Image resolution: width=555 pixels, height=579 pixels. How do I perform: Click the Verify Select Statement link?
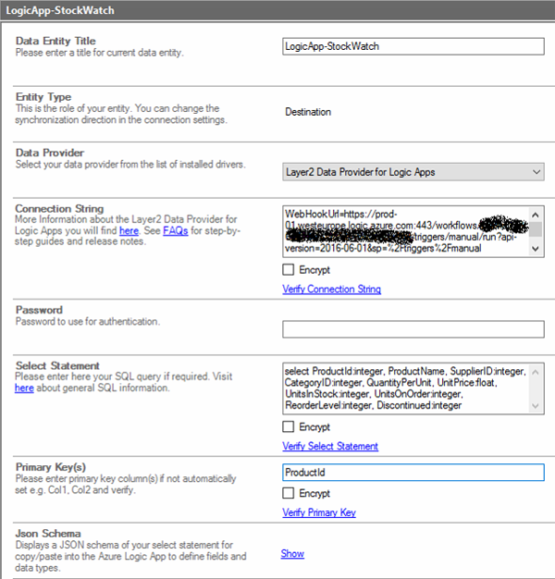(329, 447)
